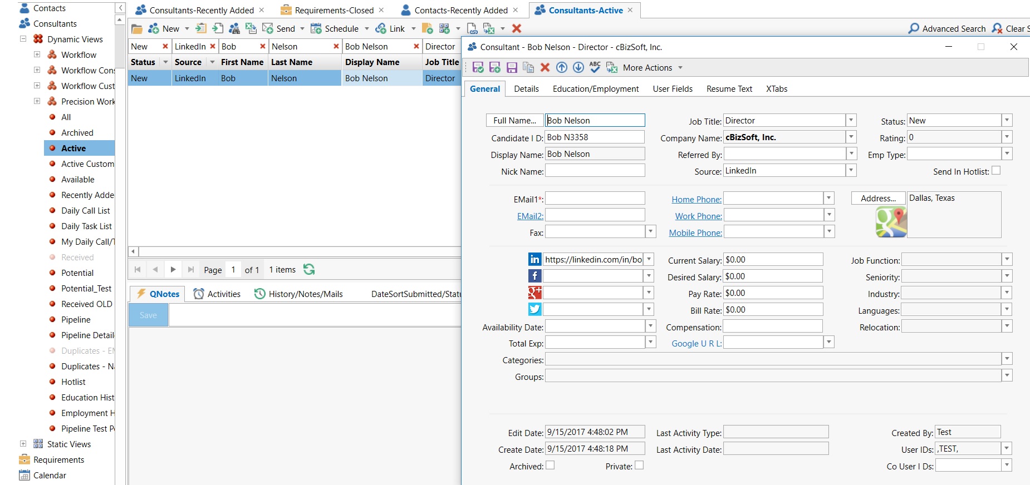Open the Google Maps icon beside address
Viewport: 1030px width, 485px height.
click(x=891, y=222)
